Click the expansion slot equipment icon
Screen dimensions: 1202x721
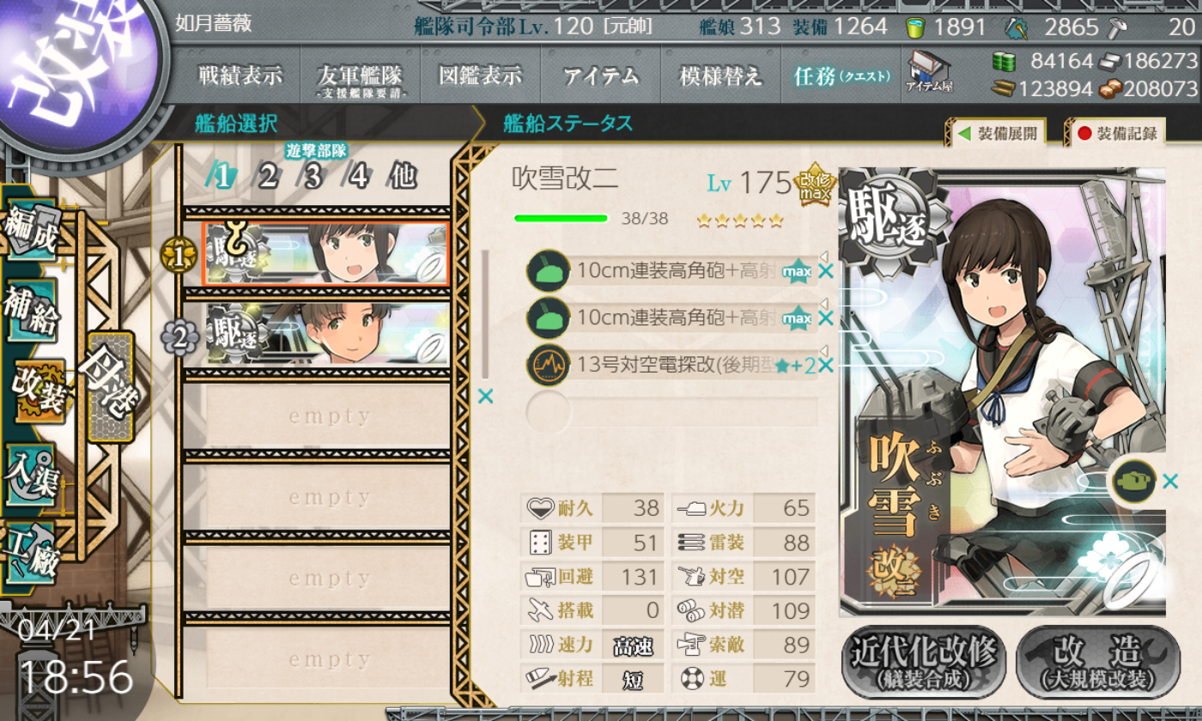coord(1133,481)
